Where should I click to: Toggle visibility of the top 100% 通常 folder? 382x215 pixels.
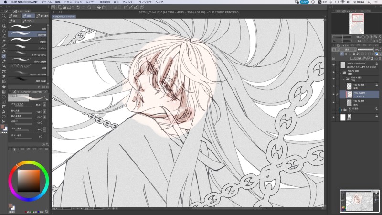pyautogui.click(x=333, y=72)
